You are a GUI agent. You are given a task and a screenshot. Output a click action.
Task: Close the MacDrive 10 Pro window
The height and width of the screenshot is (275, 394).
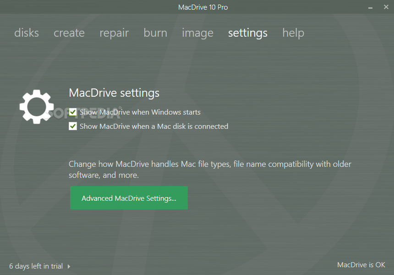coord(386,7)
